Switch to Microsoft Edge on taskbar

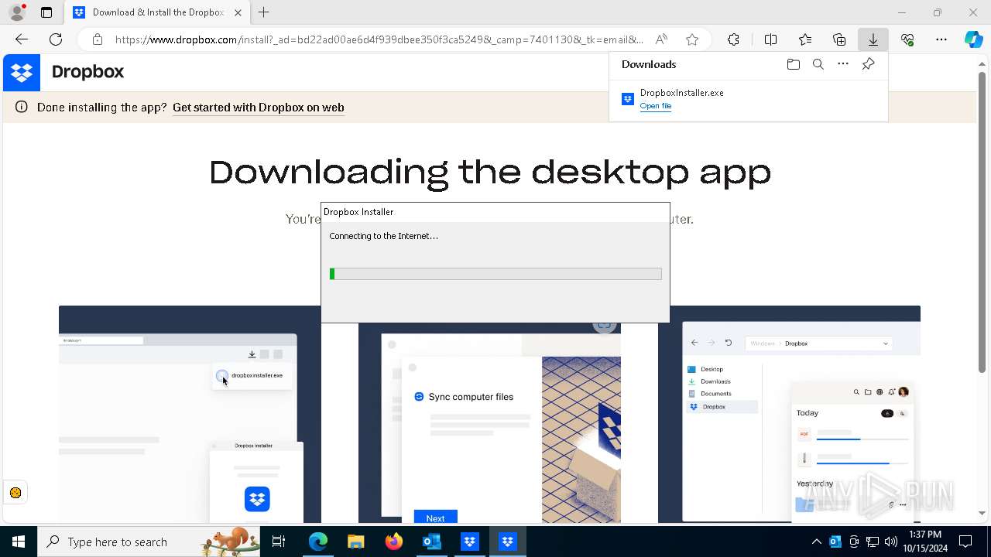click(318, 542)
